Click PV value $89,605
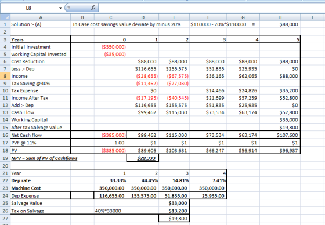This screenshot has width=325, height=225. pos(147,150)
